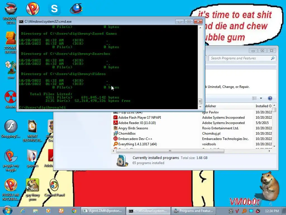The image size is (286, 215).
Task: Launch Google Chrome from taskbar
Action: tap(74, 211)
